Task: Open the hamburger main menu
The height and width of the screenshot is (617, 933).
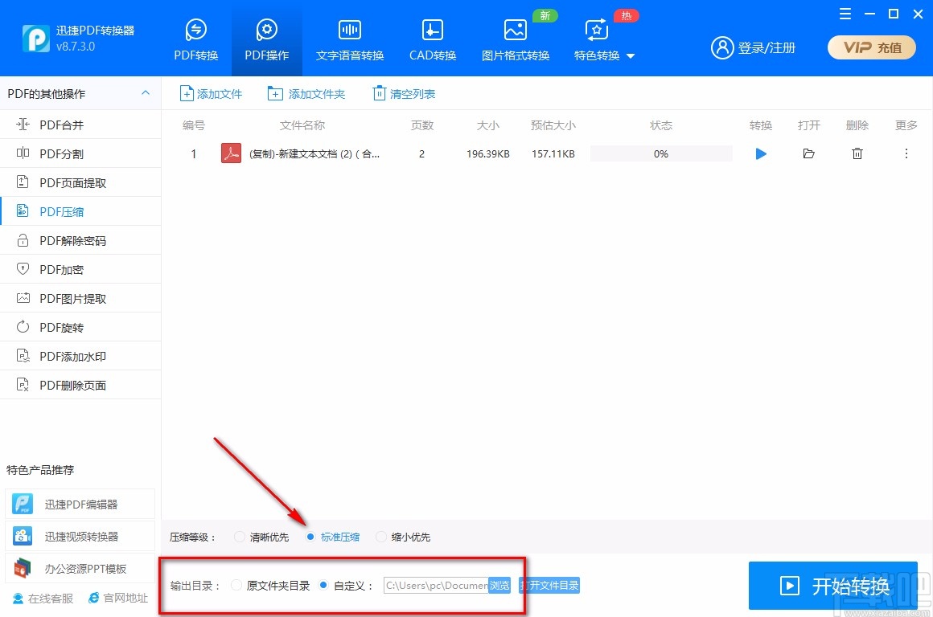Action: click(x=845, y=14)
